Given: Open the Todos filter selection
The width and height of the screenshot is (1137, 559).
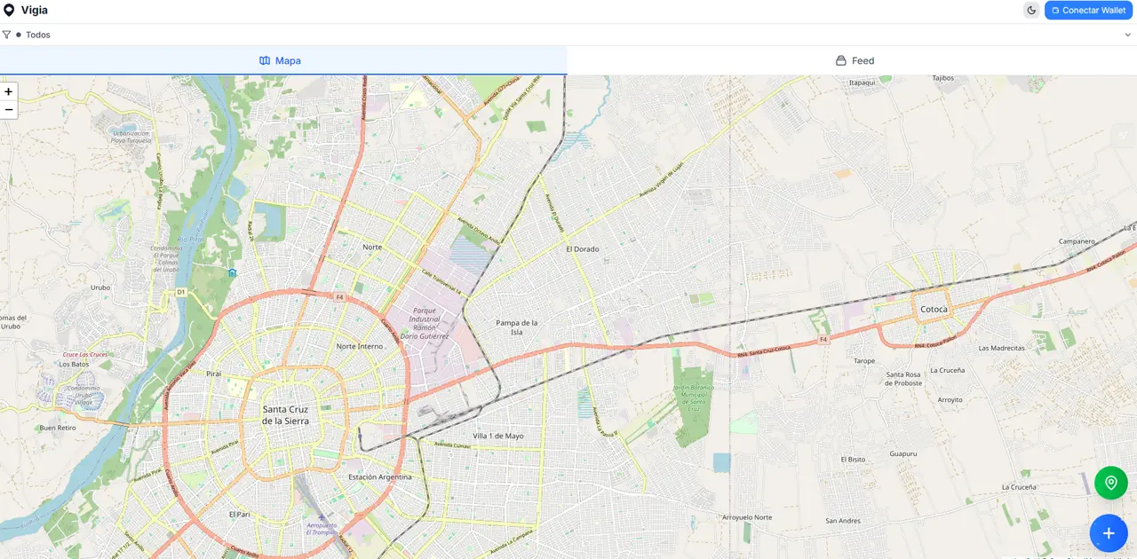Looking at the screenshot, I should (37, 35).
